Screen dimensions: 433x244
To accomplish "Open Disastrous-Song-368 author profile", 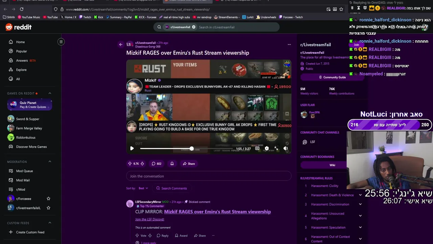I will tap(147, 47).
